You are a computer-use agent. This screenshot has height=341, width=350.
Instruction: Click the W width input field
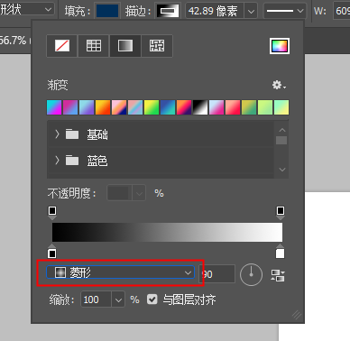pyautogui.click(x=342, y=11)
